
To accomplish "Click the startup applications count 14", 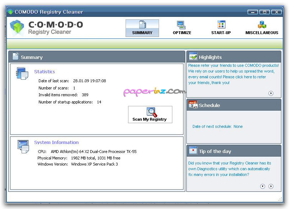I will pyautogui.click(x=99, y=102).
